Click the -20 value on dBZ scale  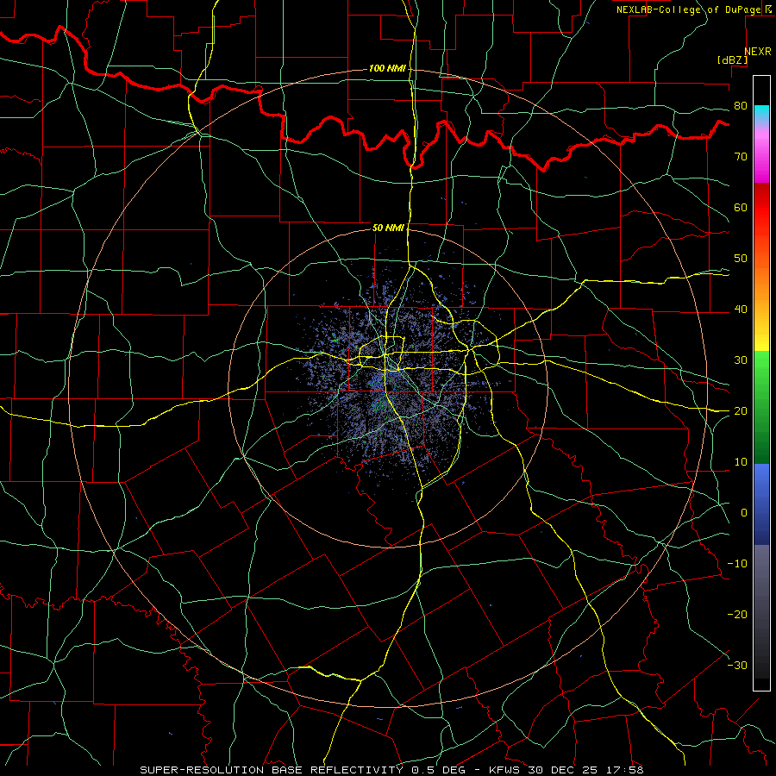tap(737, 615)
